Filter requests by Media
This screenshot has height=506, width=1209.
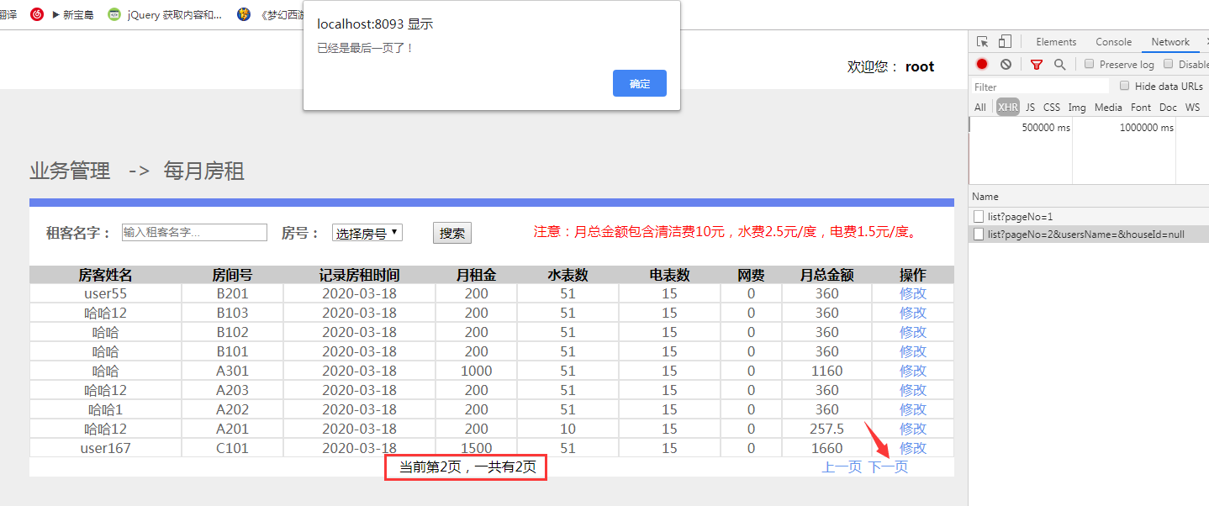1108,108
